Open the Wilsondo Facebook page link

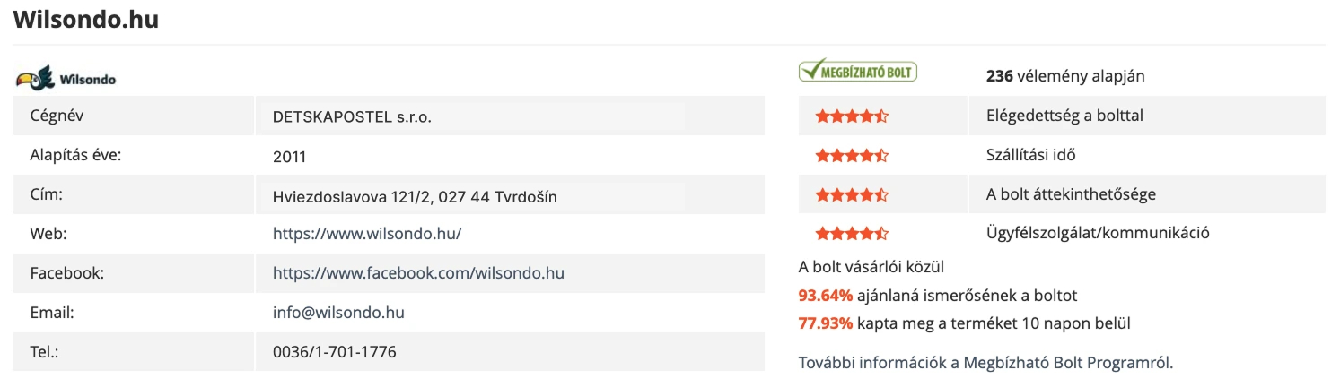[x=418, y=273]
